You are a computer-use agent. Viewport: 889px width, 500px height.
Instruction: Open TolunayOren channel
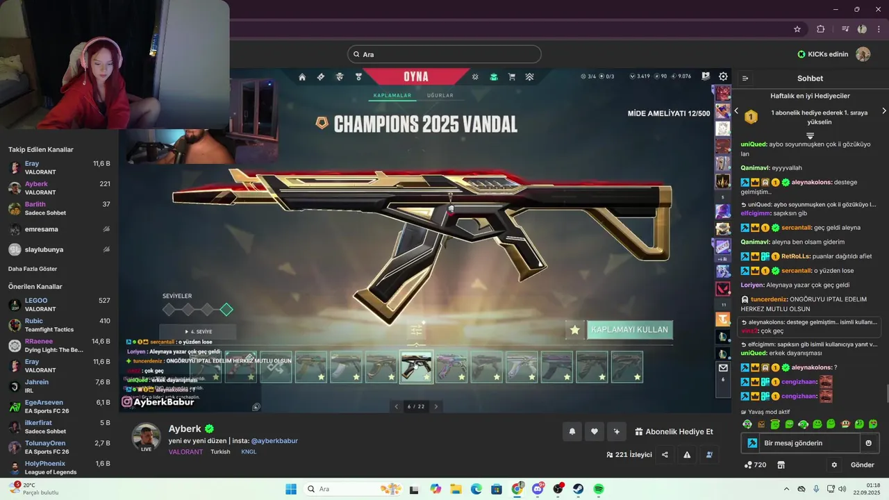[x=59, y=447]
